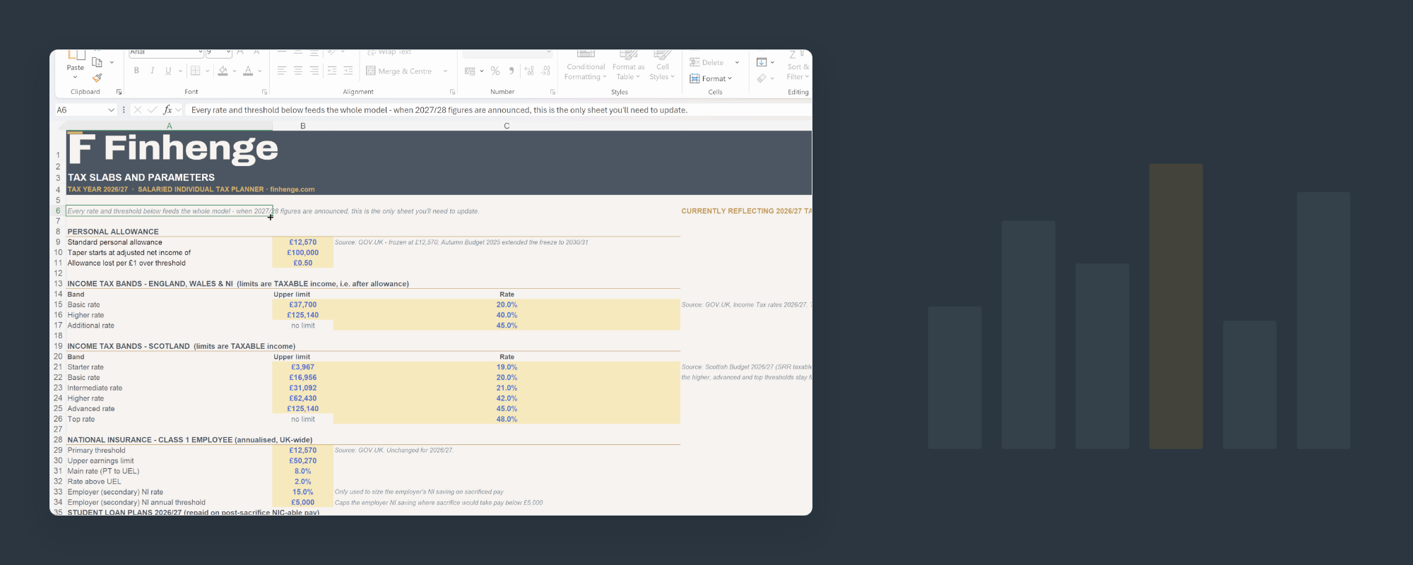The width and height of the screenshot is (1413, 565).
Task: Open Clipboard dialog launcher
Action: pos(119,92)
